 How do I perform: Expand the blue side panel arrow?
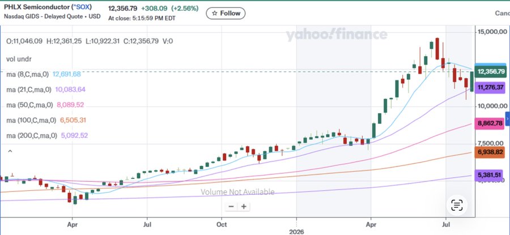coord(508,119)
